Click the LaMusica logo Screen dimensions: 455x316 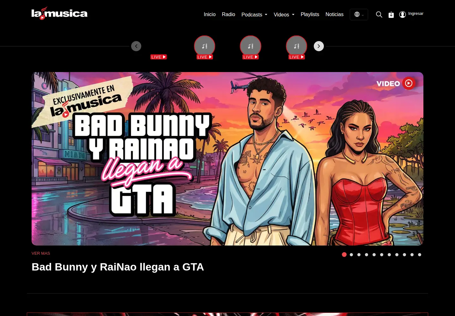point(59,13)
